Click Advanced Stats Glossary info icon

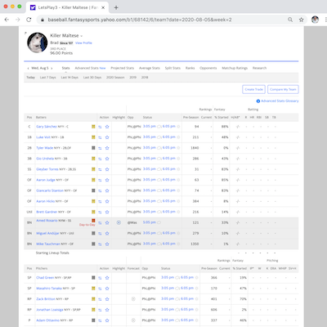[258, 101]
